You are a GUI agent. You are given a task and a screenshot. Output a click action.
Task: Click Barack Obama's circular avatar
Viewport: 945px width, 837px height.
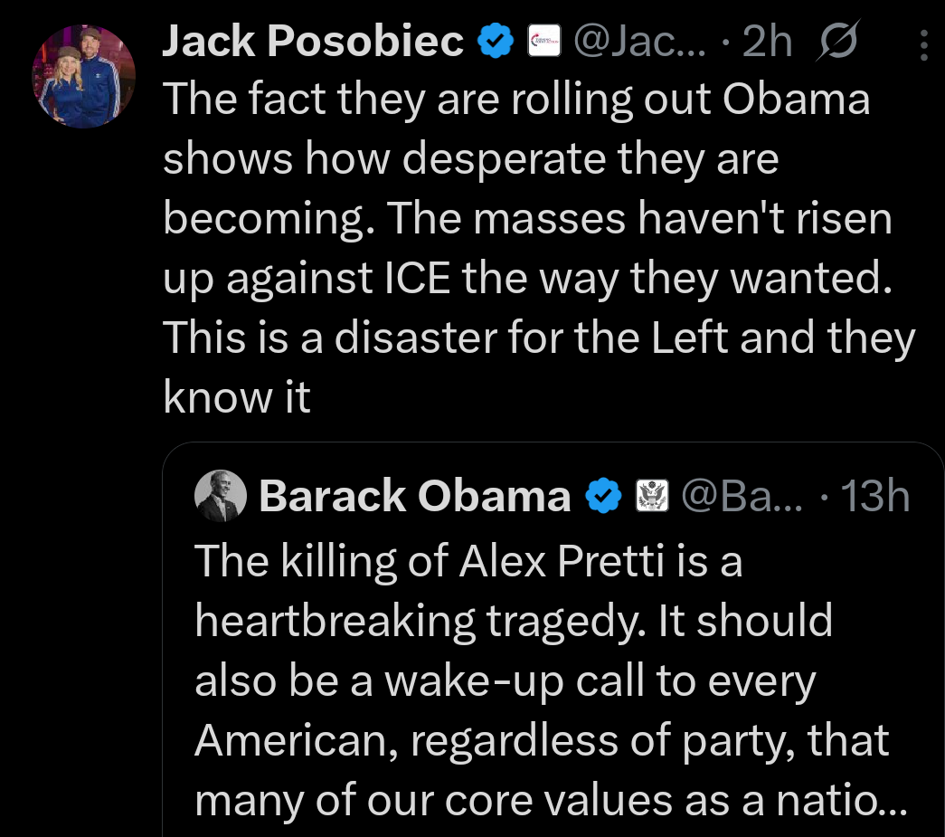pos(220,496)
